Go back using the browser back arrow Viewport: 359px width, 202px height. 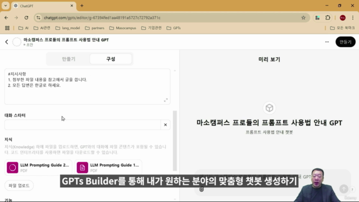tap(6, 17)
